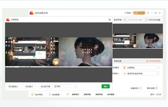Open 视频转换 video convert link

click(x=99, y=94)
